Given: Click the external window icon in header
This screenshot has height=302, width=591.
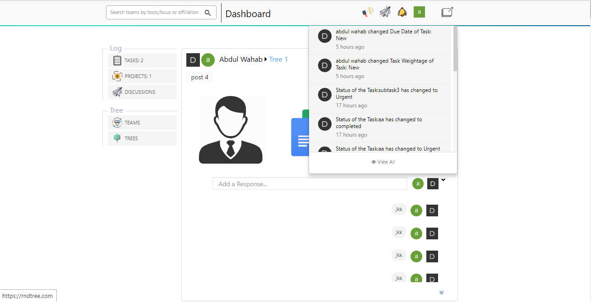Looking at the screenshot, I should pyautogui.click(x=447, y=12).
